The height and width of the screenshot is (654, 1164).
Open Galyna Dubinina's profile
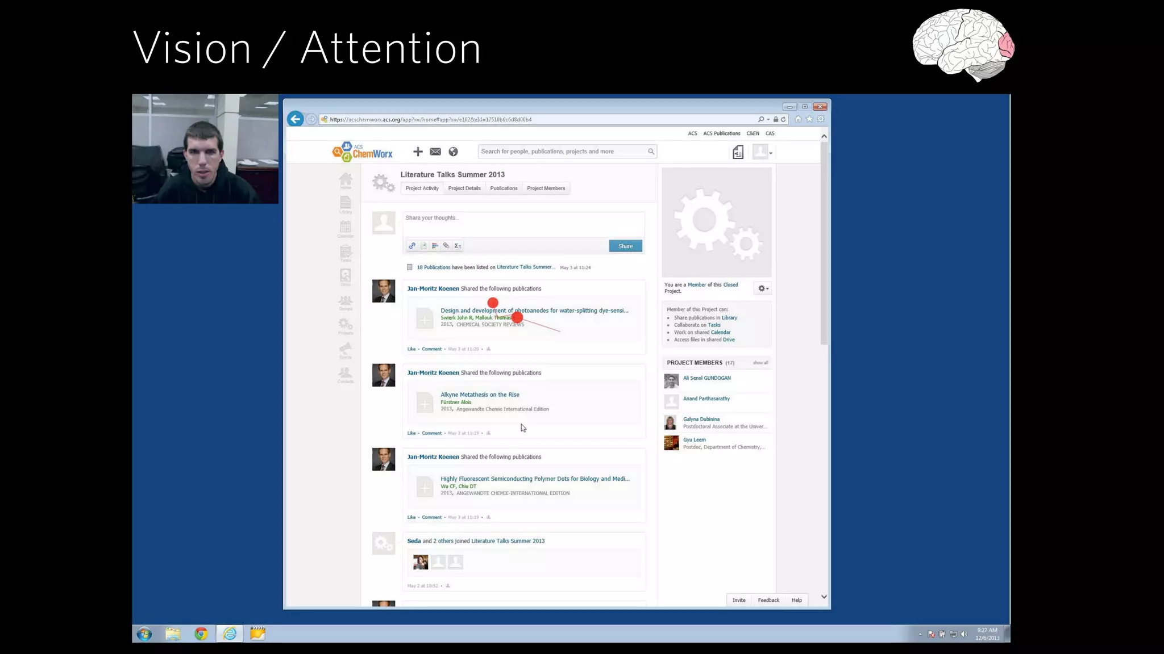(x=701, y=419)
